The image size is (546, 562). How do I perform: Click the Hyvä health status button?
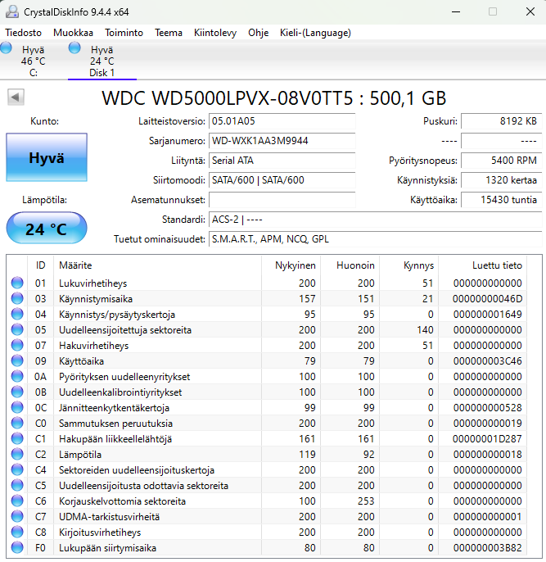[x=46, y=158]
